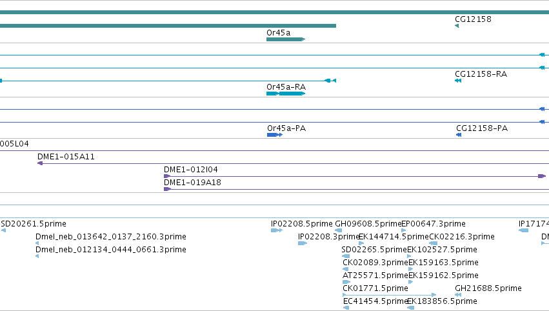Click the DME1-015A11 clone label

point(66,157)
